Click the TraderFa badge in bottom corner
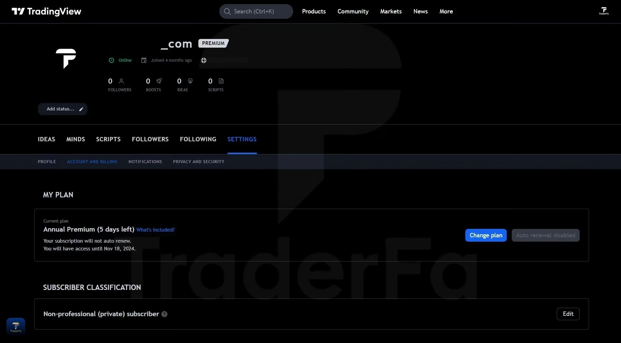The width and height of the screenshot is (621, 343). click(16, 327)
